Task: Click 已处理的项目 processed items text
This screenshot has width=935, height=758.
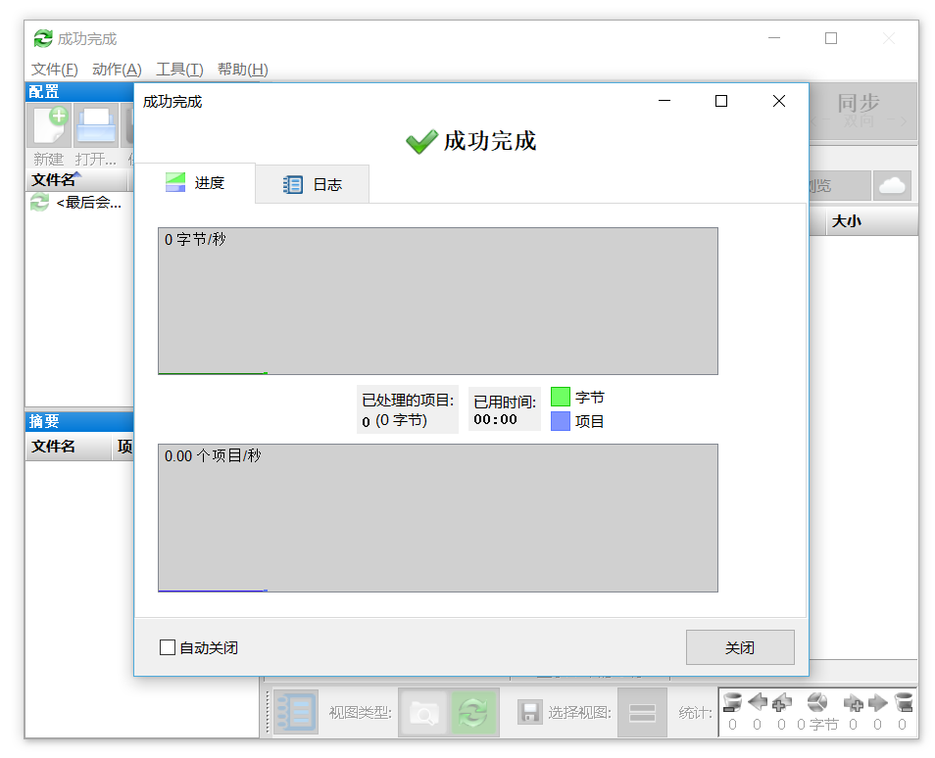Action: point(408,400)
